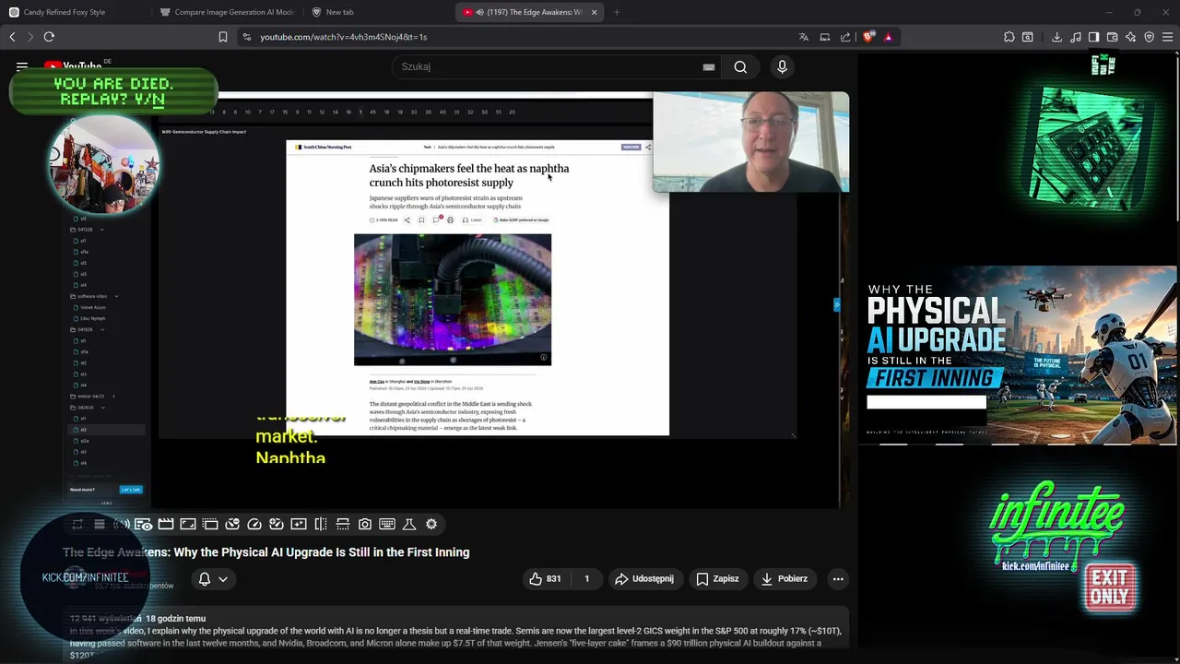Toggle the browser sidebar panel icon
Screen dimensions: 1180x664
(x=1093, y=37)
